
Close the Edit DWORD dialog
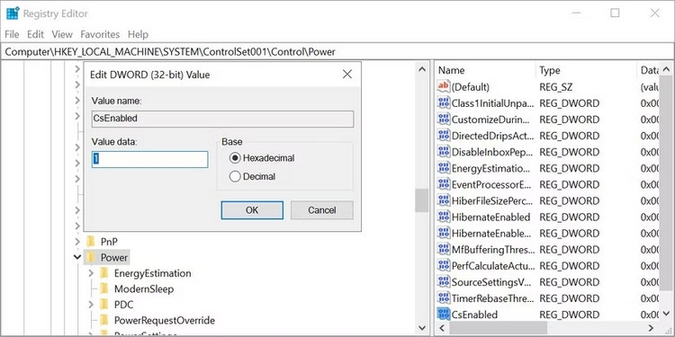[347, 75]
